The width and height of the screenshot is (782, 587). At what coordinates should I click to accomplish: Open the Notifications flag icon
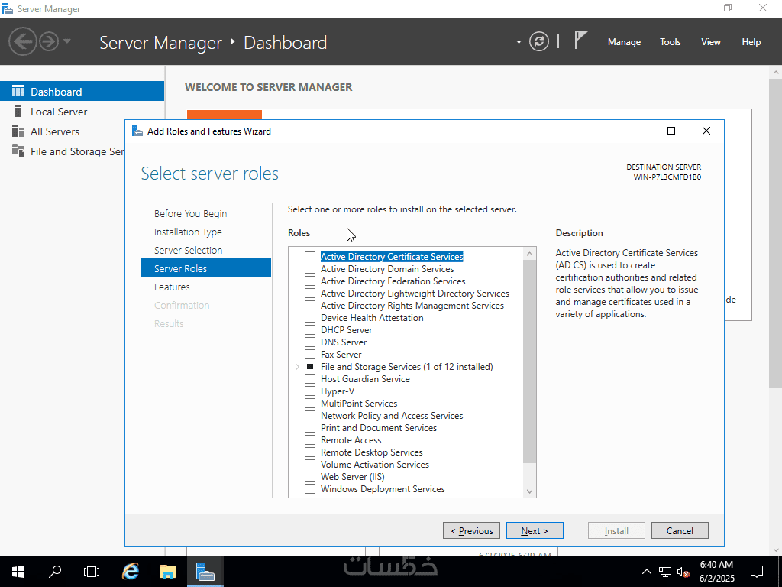point(580,40)
